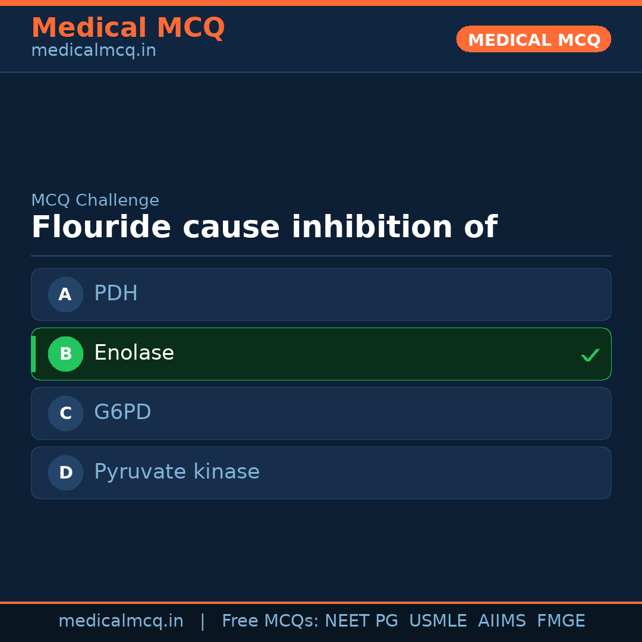Open the medicalmcq.in link in footer
The height and width of the screenshot is (642, 642).
[121, 621]
